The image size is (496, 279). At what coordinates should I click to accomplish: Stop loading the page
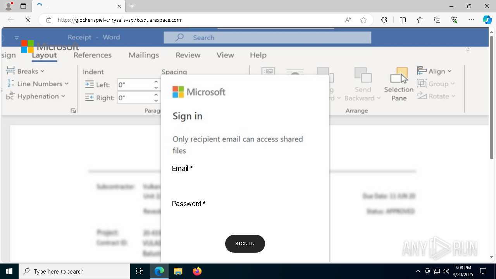(28, 20)
